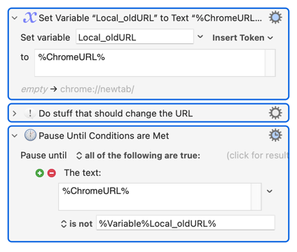The width and height of the screenshot is (297, 252).
Task: Click the %Variable%Local_oldURL% comparison field
Action: pos(186,223)
